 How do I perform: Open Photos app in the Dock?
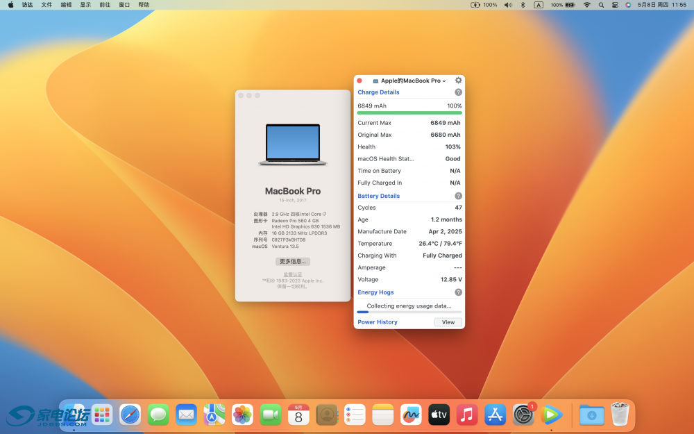[x=242, y=415]
